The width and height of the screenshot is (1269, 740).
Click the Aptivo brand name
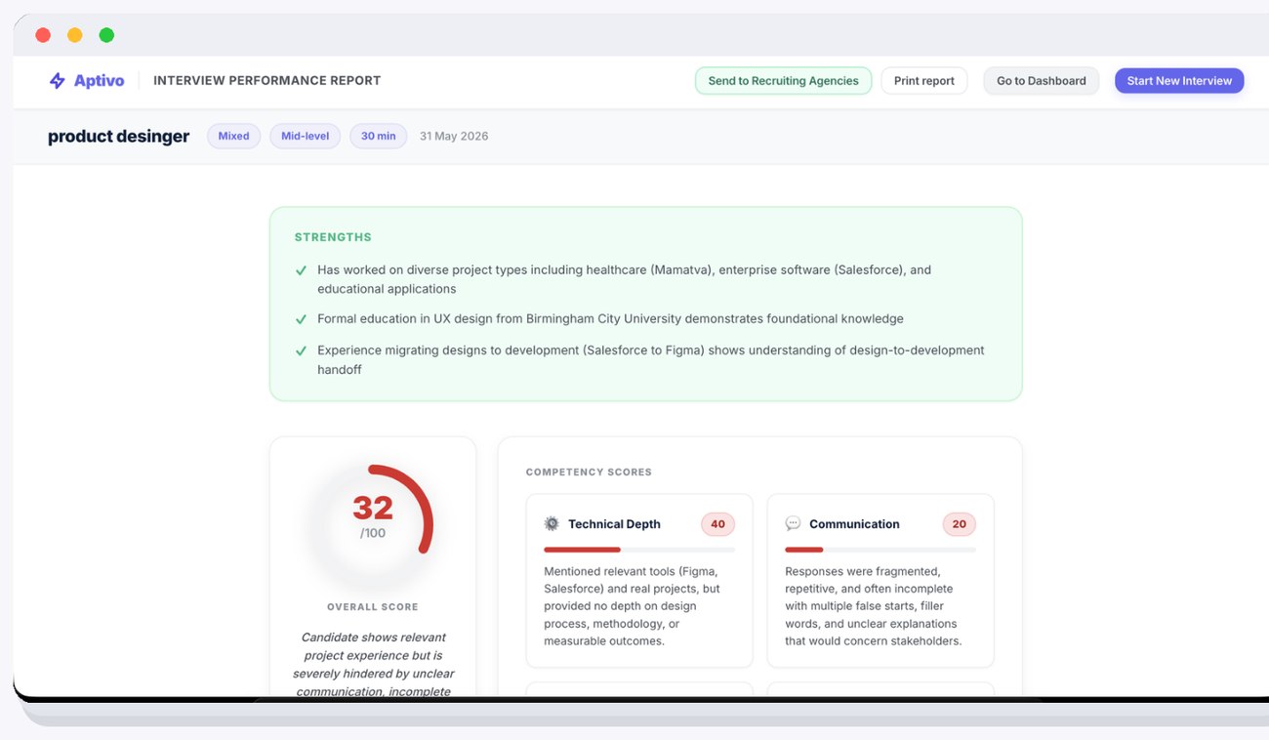(99, 81)
